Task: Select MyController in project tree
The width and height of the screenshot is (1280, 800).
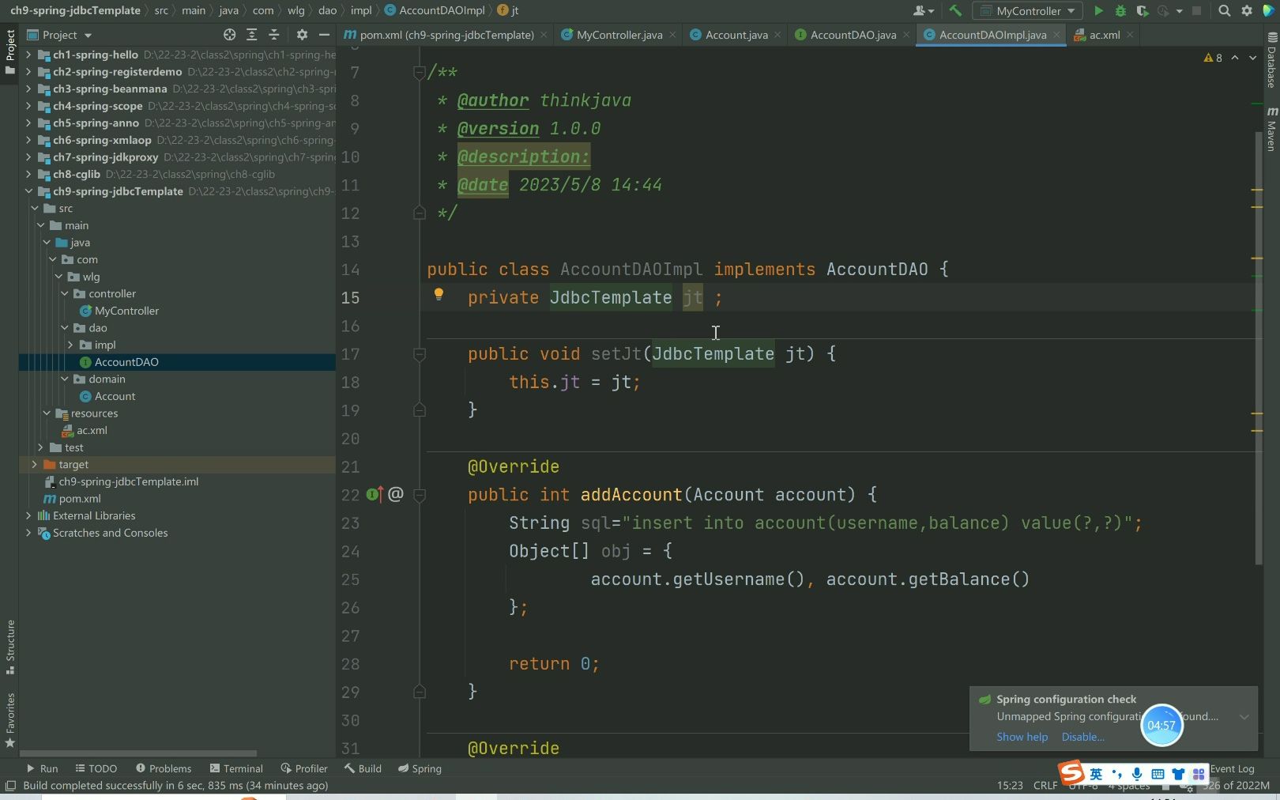Action: pyautogui.click(x=126, y=311)
